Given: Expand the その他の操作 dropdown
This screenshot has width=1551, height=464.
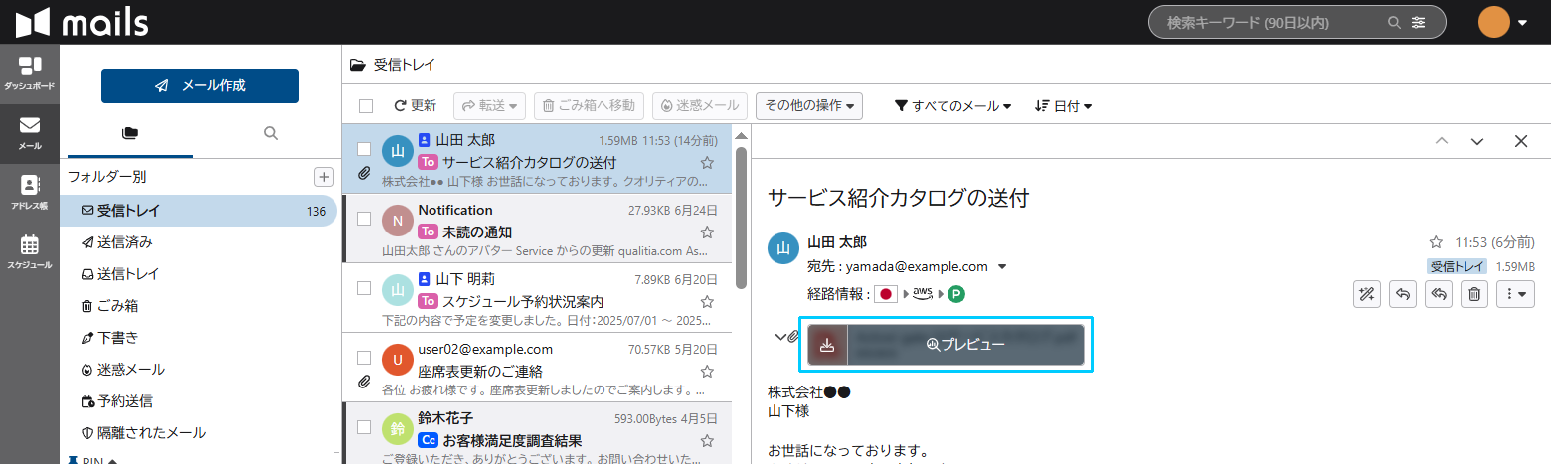Looking at the screenshot, I should click(808, 105).
